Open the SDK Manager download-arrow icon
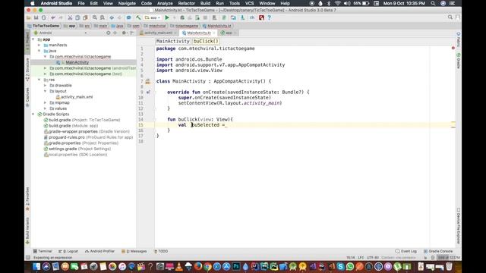The height and width of the screenshot is (273, 486). tap(243, 17)
